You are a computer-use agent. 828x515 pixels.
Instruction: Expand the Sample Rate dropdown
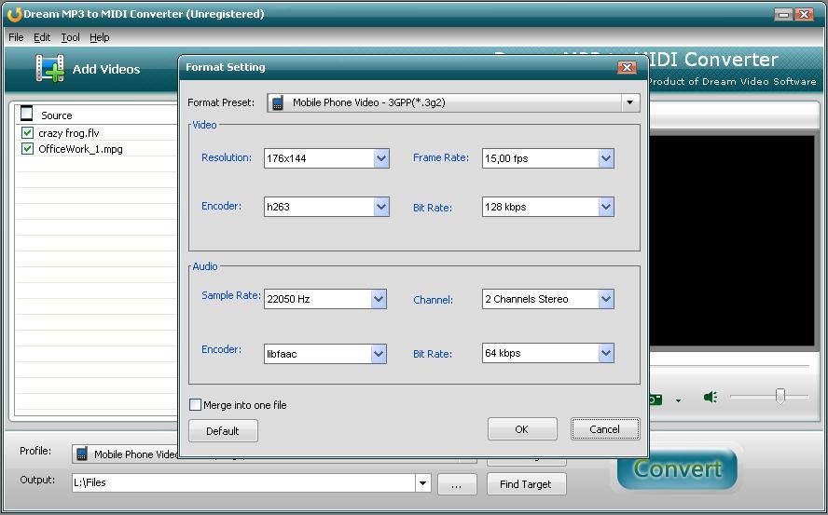(x=378, y=299)
